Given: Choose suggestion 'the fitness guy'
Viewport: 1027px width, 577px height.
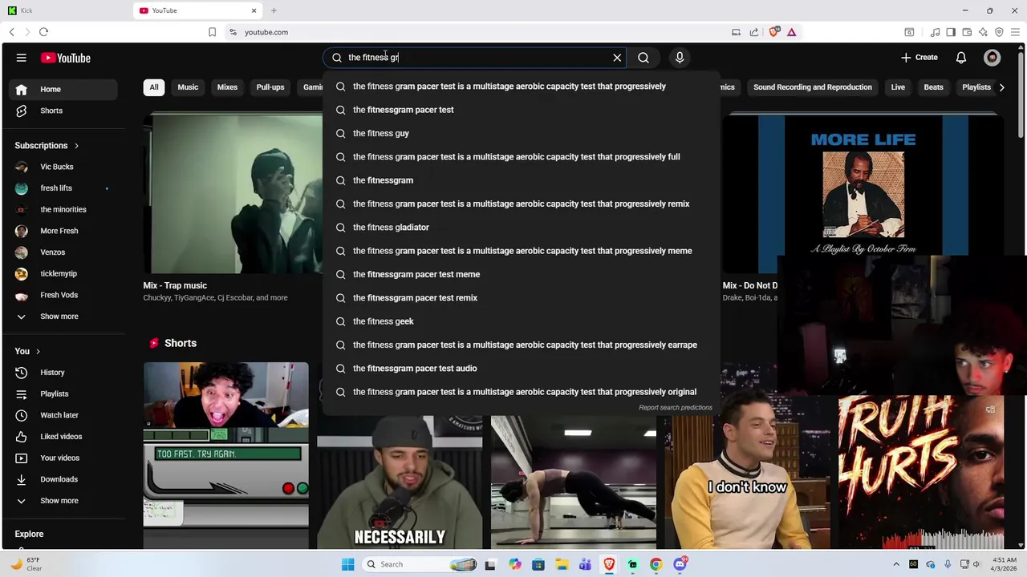Looking at the screenshot, I should click(522, 133).
